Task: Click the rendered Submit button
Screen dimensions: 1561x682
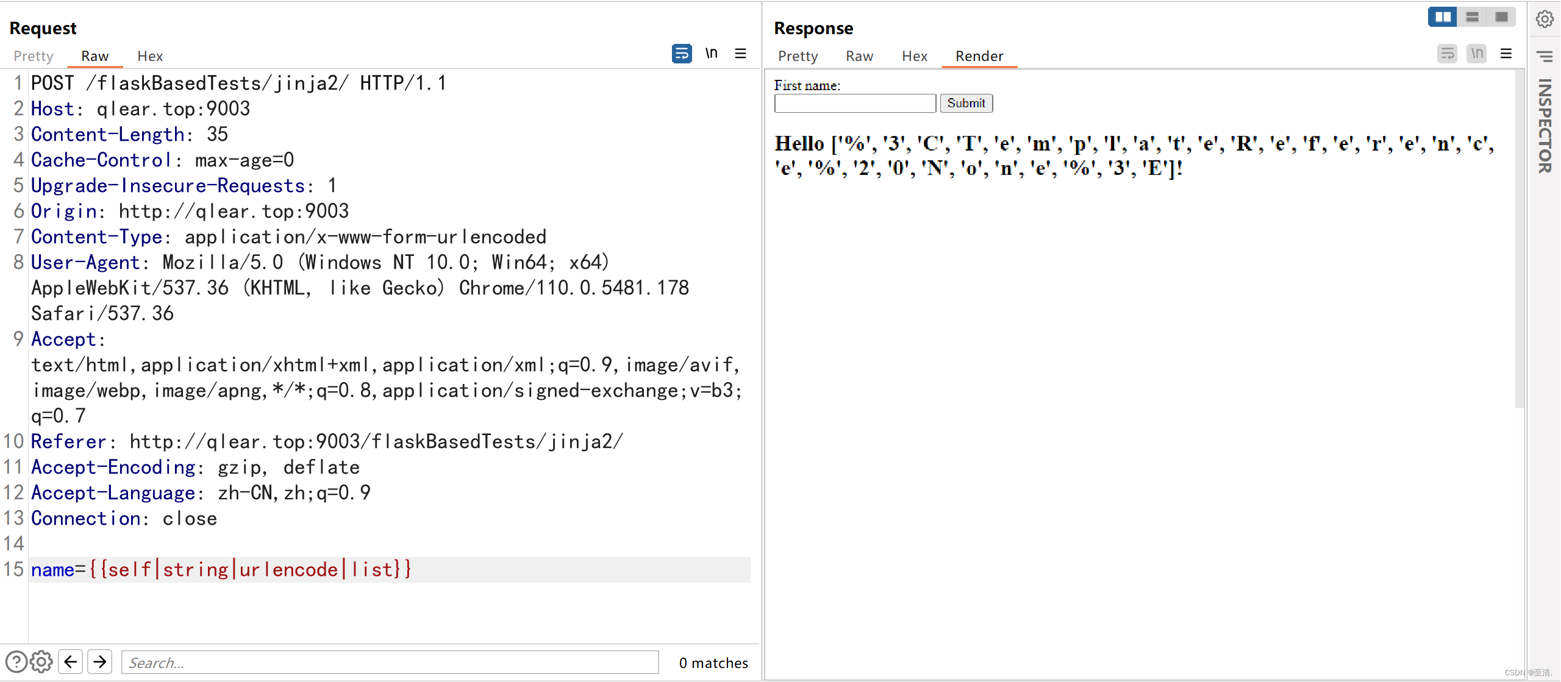Action: pyautogui.click(x=966, y=103)
